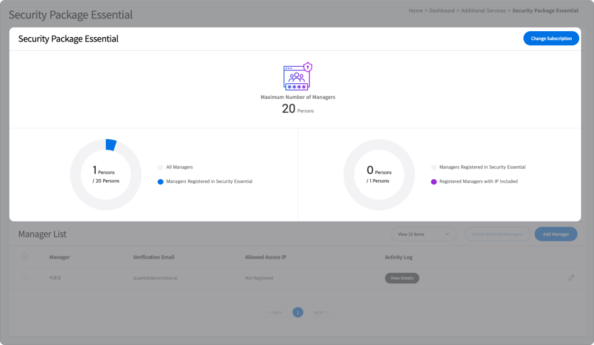Open View Details activity log

[402, 278]
